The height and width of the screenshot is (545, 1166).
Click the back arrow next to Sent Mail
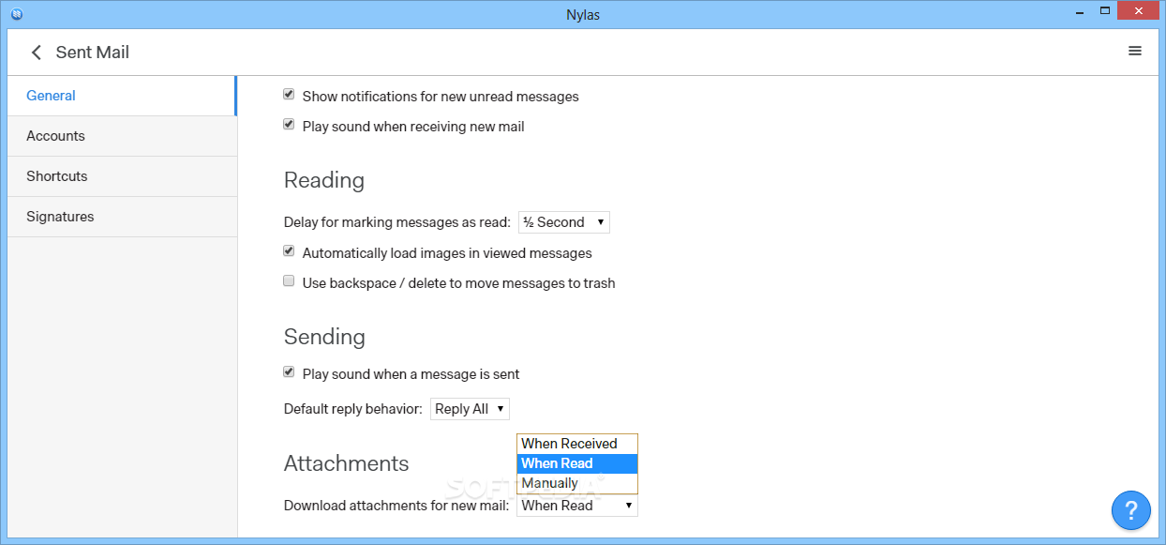pyautogui.click(x=37, y=53)
